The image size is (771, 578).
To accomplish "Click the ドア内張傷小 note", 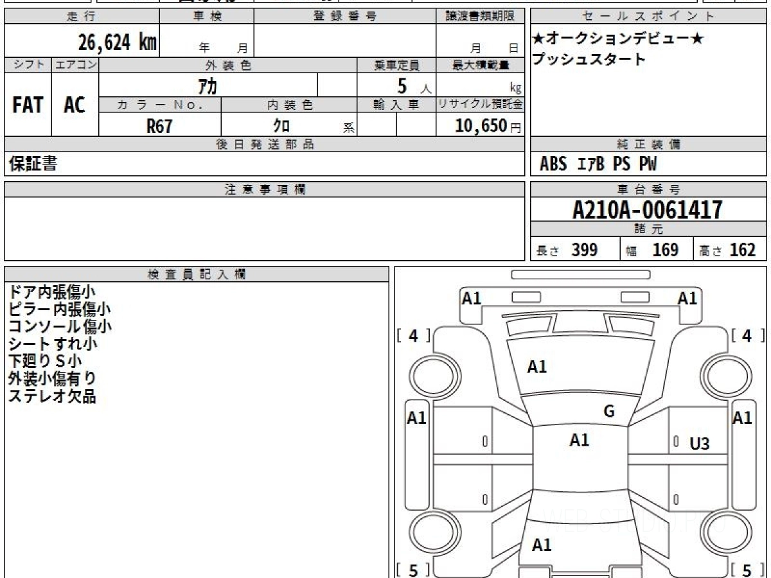I will pos(52,292).
